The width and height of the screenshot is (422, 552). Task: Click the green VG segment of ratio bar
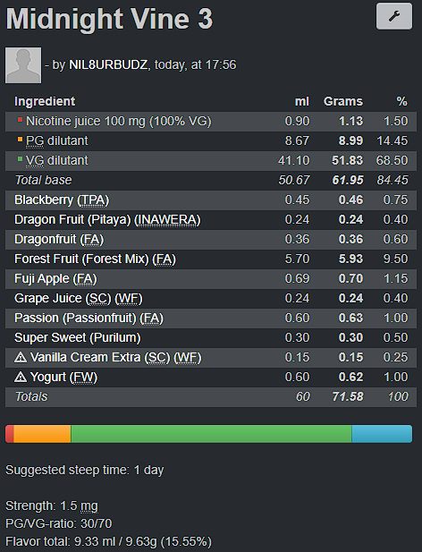click(211, 434)
